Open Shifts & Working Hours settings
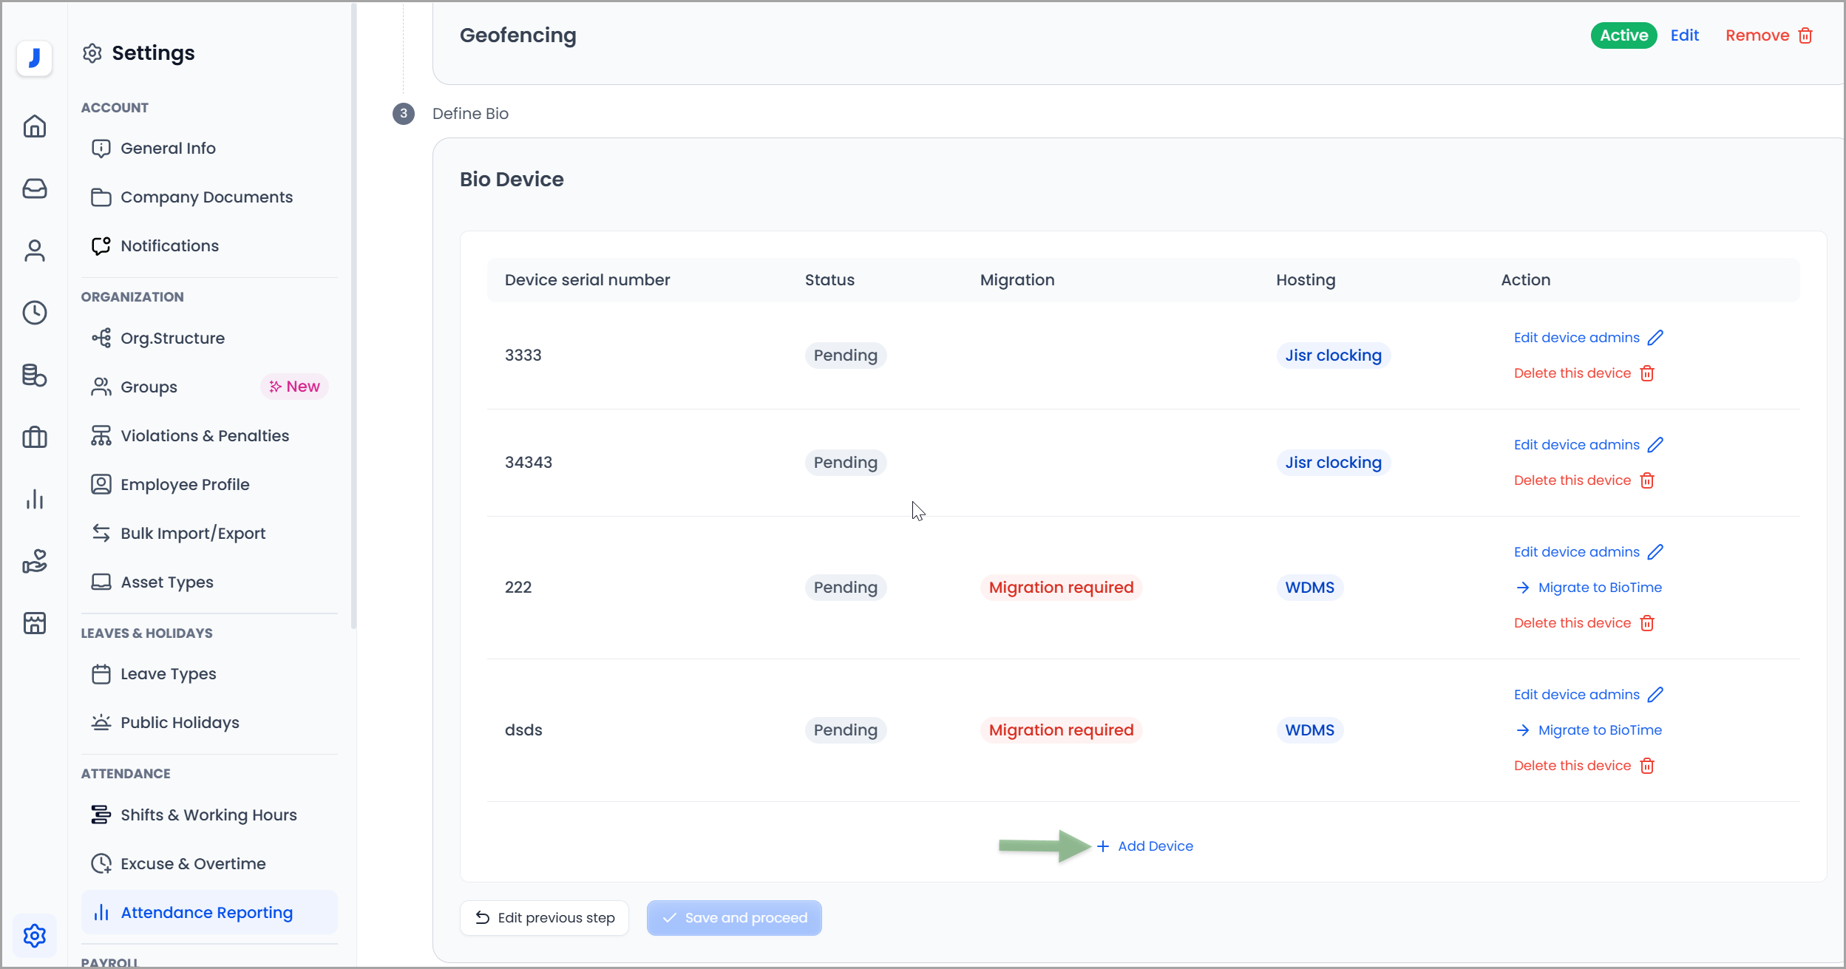The height and width of the screenshot is (969, 1846). pos(208,815)
